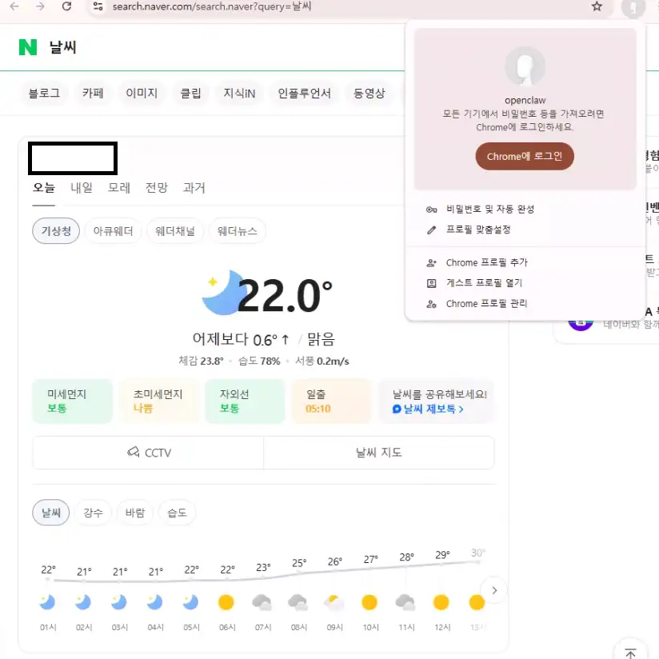
Task: Click the guest profile icon
Action: pyautogui.click(x=432, y=283)
